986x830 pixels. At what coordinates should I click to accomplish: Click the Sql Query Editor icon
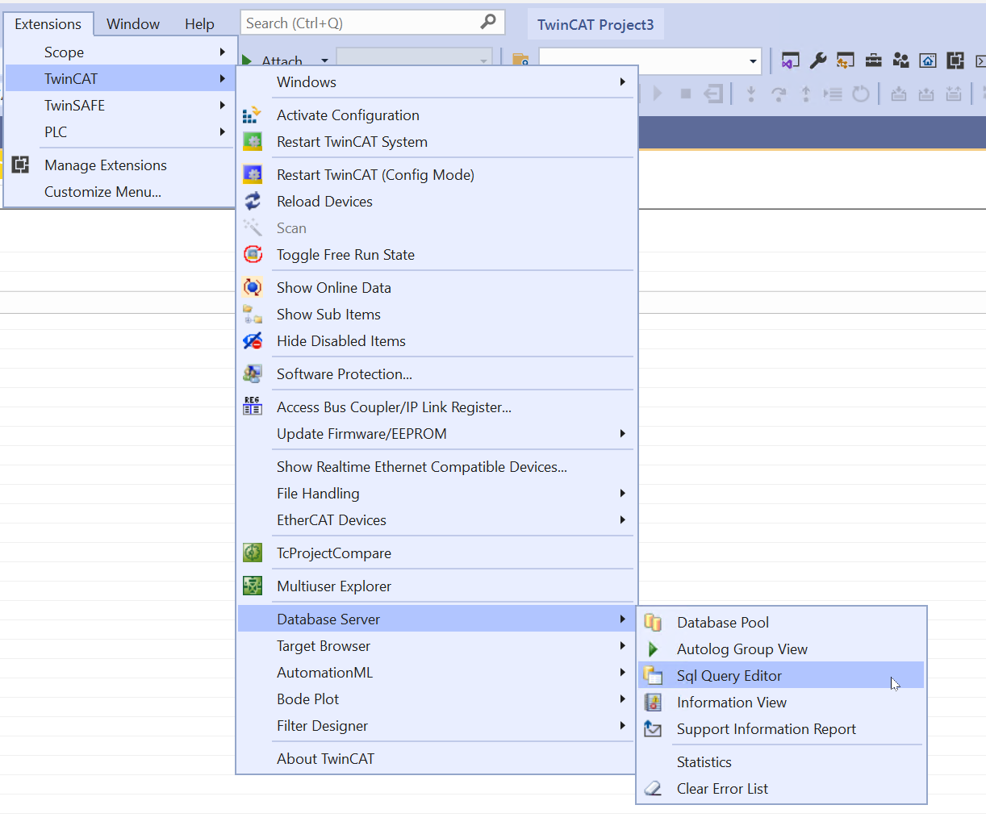click(653, 676)
